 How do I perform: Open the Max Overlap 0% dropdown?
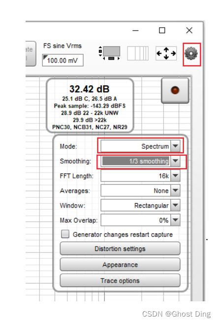(x=140, y=220)
